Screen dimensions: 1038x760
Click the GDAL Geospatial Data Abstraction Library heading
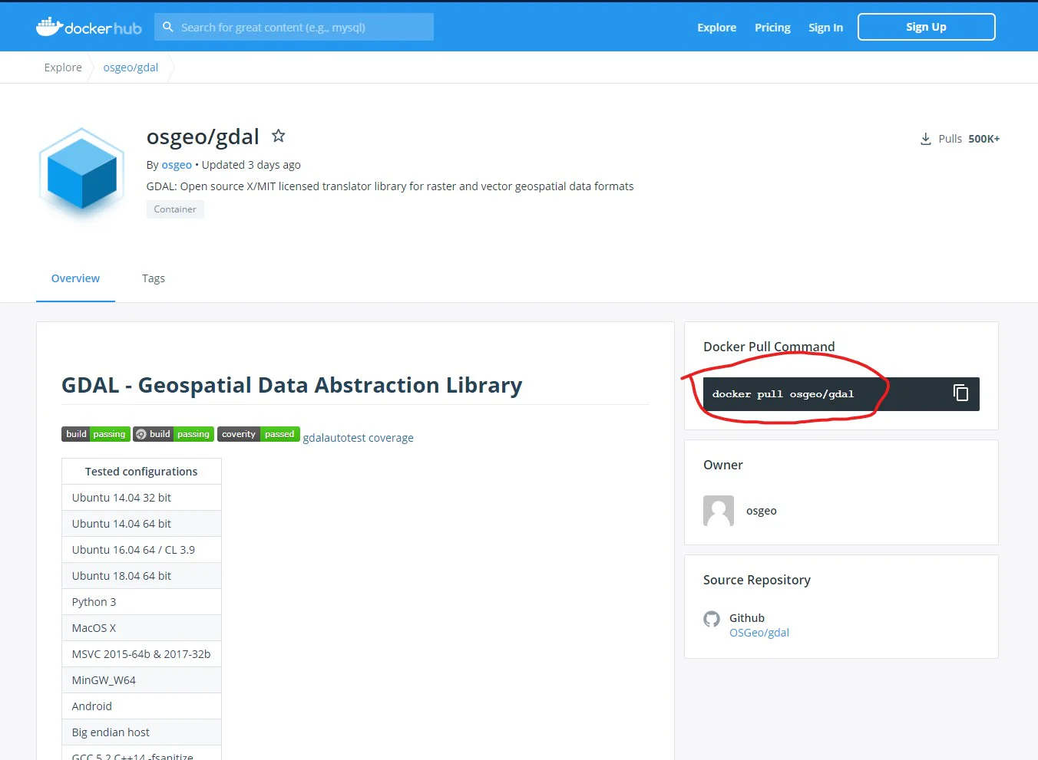tap(292, 385)
